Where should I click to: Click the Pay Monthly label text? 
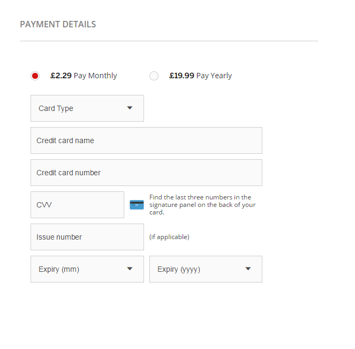click(x=95, y=76)
